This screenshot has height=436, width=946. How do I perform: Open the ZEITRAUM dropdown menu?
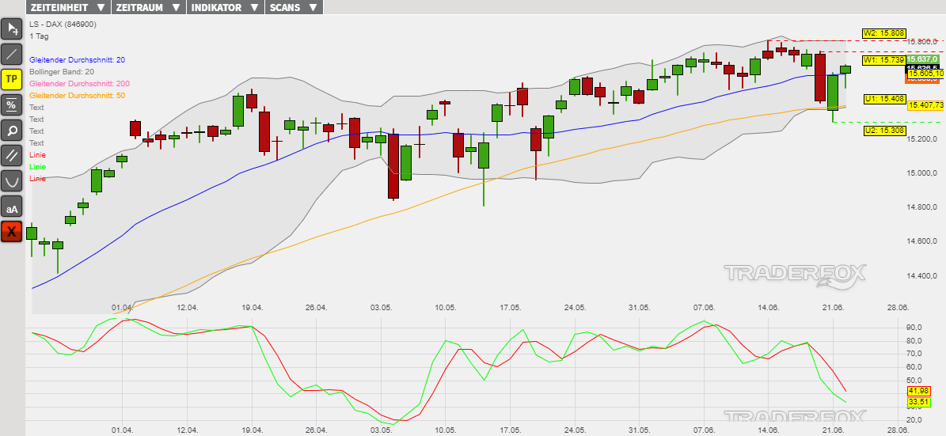148,7
